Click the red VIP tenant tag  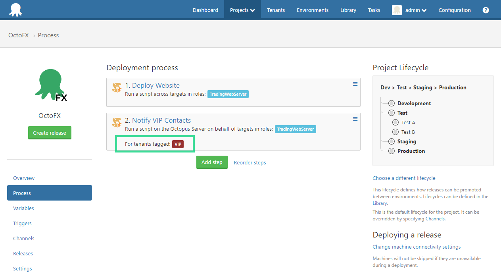178,144
